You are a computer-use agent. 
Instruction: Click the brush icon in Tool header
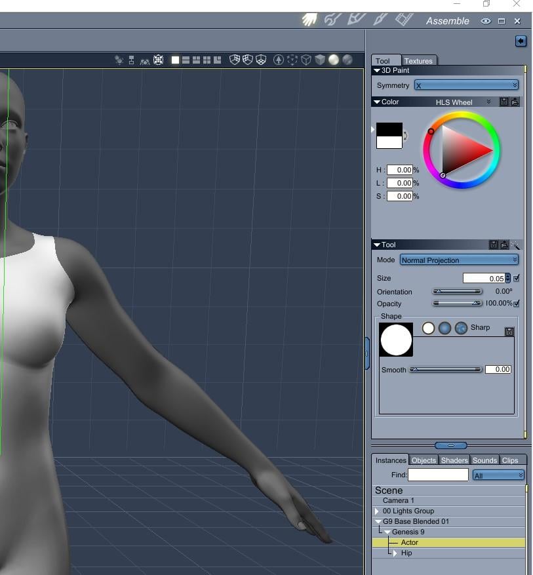click(x=515, y=245)
